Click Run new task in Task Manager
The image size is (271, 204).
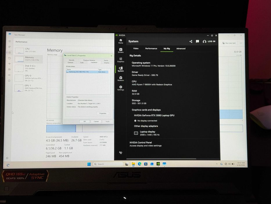point(229,43)
